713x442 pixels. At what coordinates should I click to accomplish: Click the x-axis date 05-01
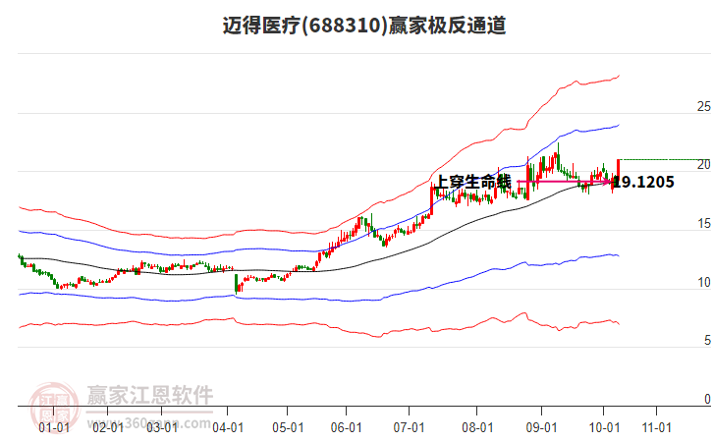(x=288, y=427)
